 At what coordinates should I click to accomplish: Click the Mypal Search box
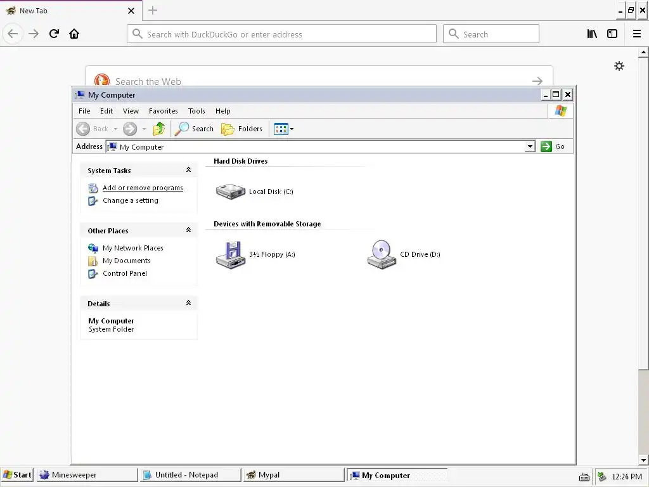pos(491,34)
